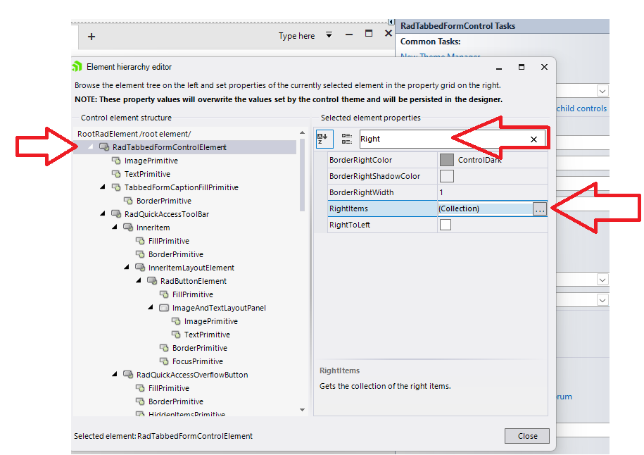Click the tree scrollbar's up arrow
The width and height of the screenshot is (644, 455).
pos(302,132)
